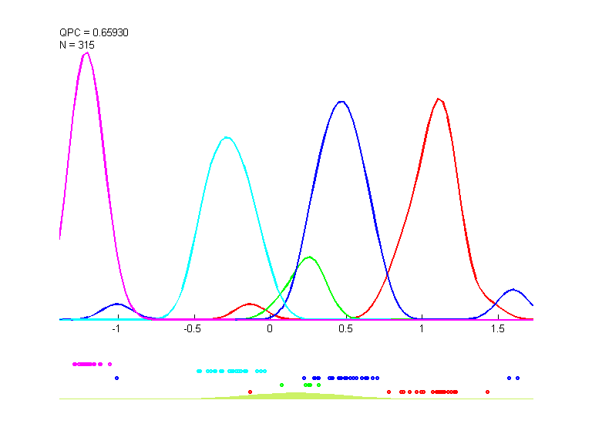Click the small blue bump near -1
592x444 pixels.
coord(116,304)
